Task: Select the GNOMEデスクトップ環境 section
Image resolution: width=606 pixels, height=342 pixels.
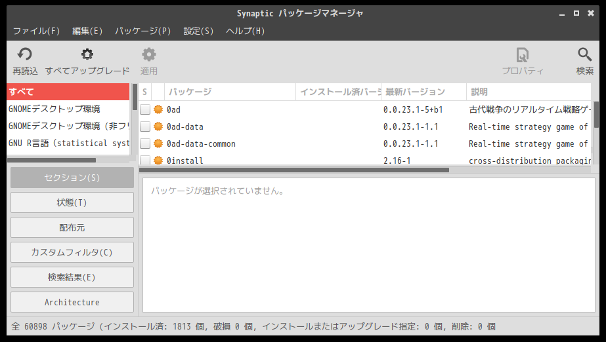Action: [68, 109]
